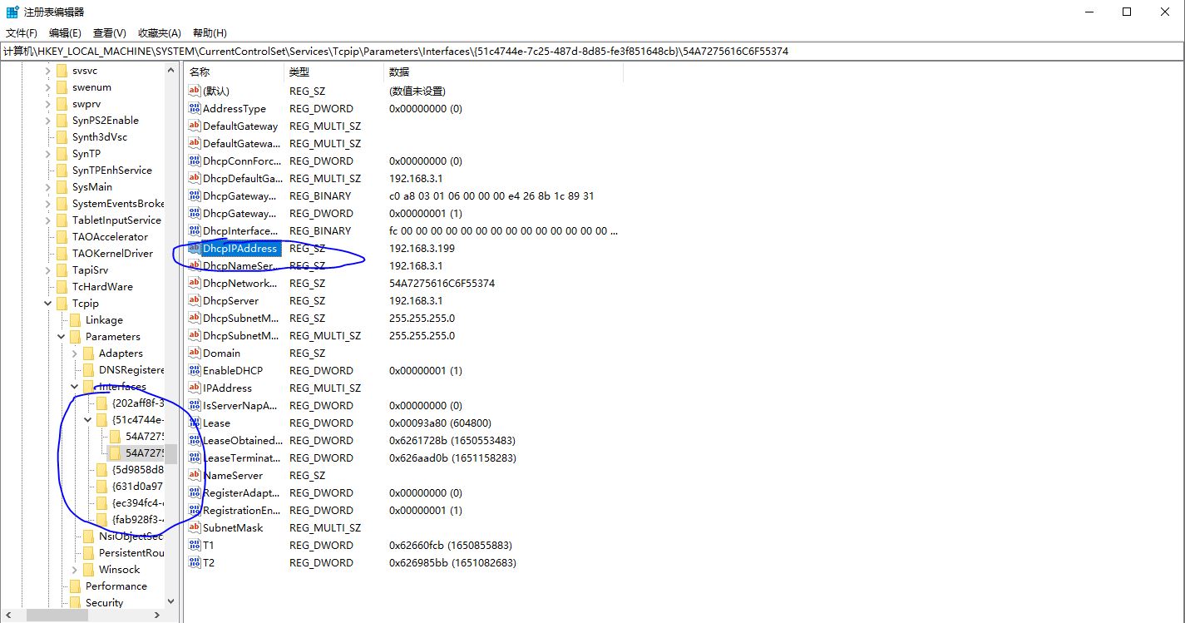
Task: Click the registry path address bar
Action: 592,51
